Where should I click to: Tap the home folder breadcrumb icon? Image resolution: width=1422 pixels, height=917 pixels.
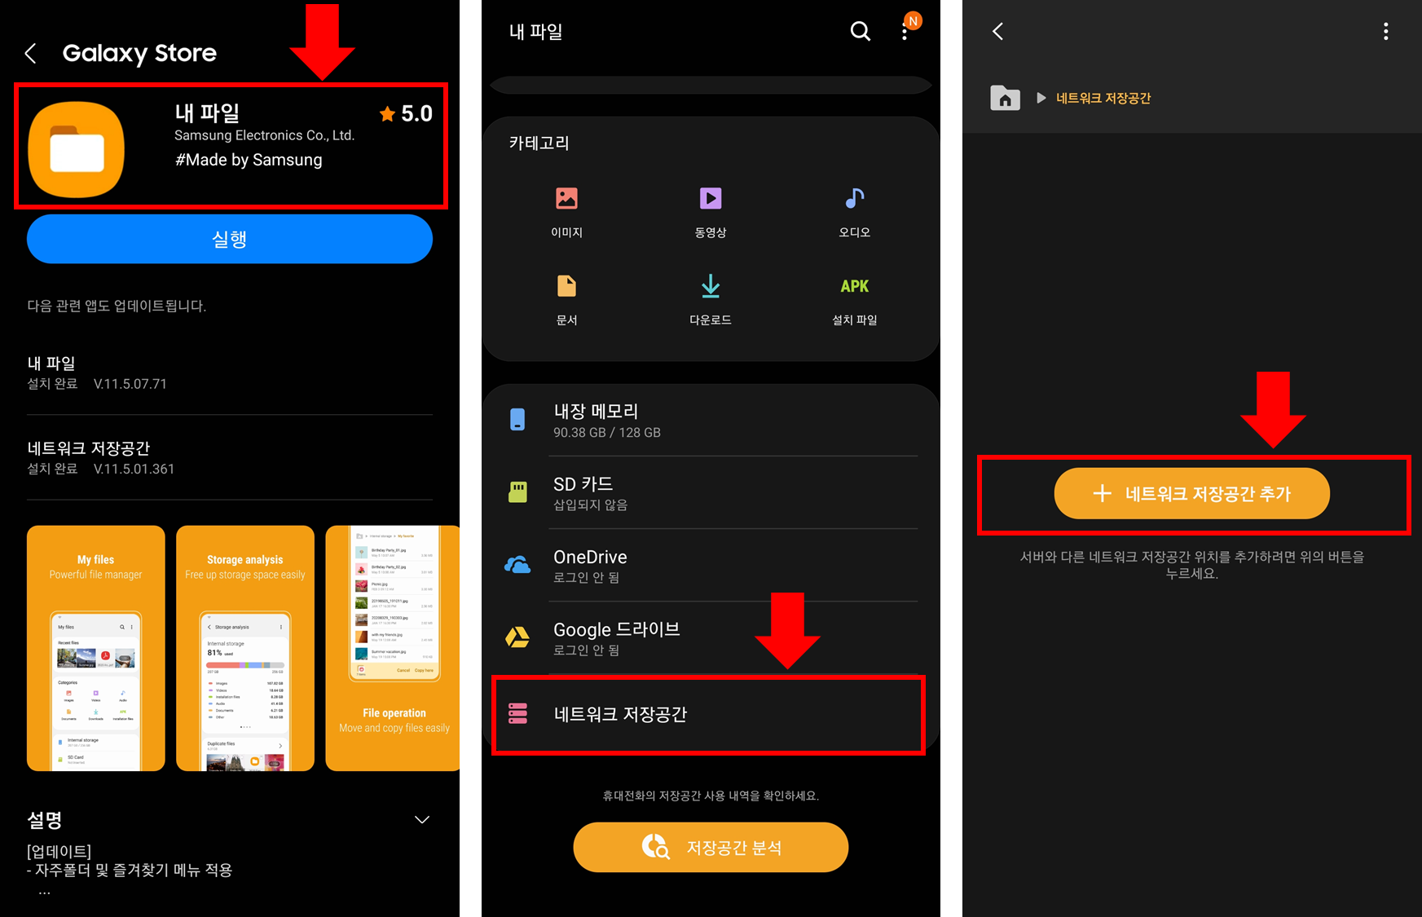click(1005, 98)
